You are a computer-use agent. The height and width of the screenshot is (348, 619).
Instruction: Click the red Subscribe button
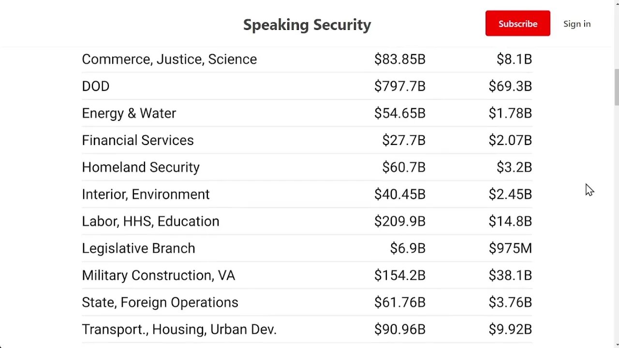[517, 24]
